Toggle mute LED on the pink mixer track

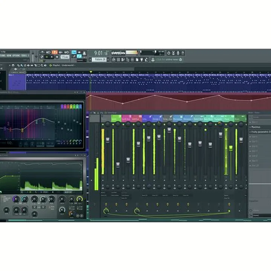(x=123, y=125)
